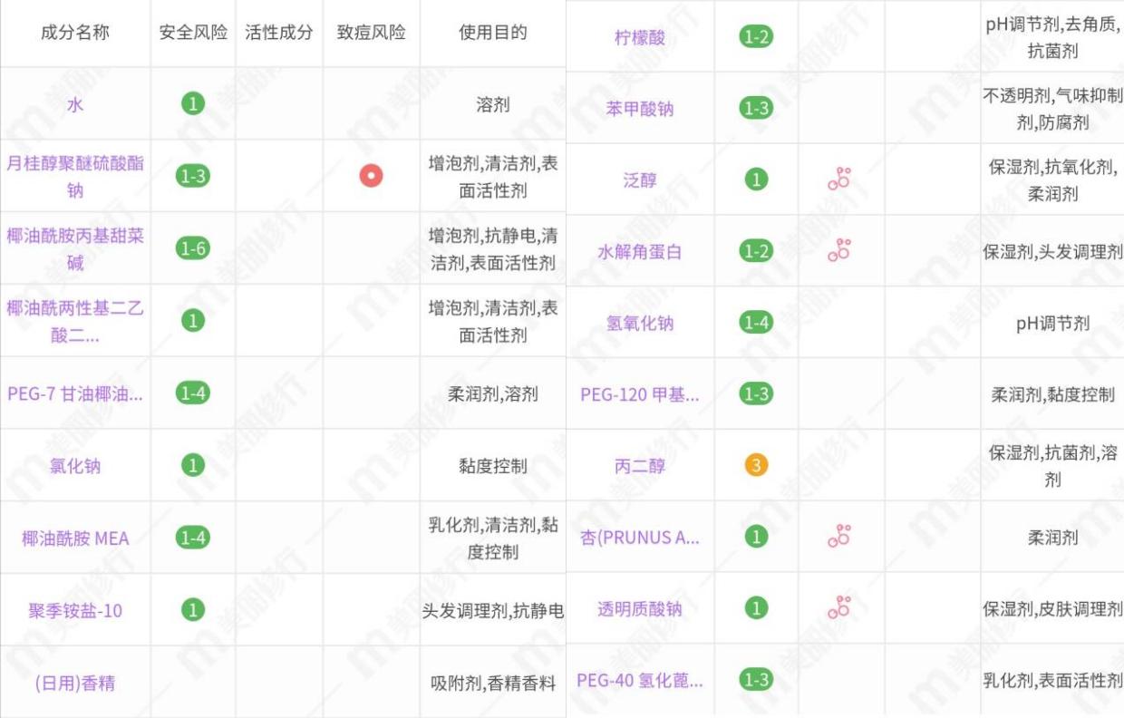Screen dimensions: 1124x718
Task: Select the 聚季铵盐-10 ingredient link
Action: click(75, 610)
